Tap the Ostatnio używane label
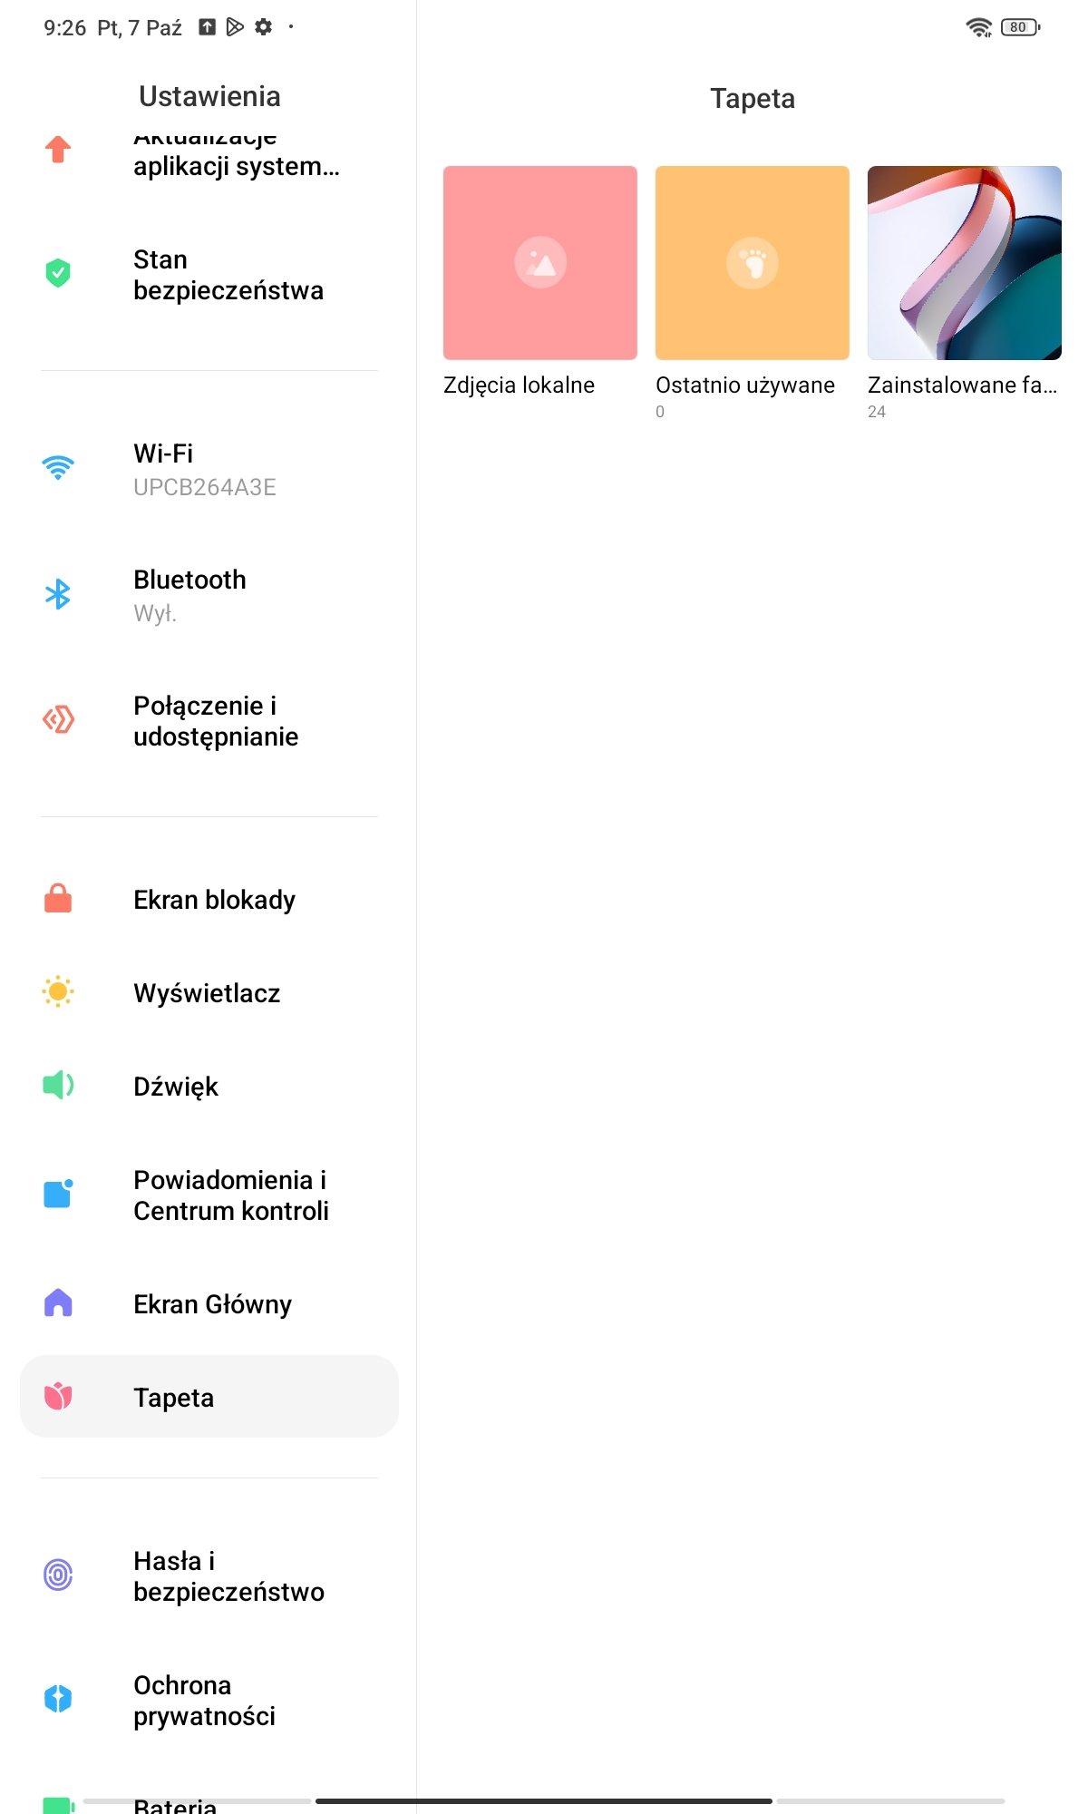The image size is (1088, 1814). click(745, 385)
